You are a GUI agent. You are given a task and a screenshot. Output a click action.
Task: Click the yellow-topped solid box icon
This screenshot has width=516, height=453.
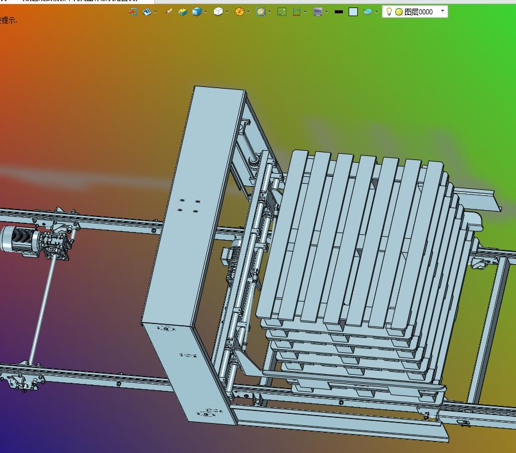182,12
